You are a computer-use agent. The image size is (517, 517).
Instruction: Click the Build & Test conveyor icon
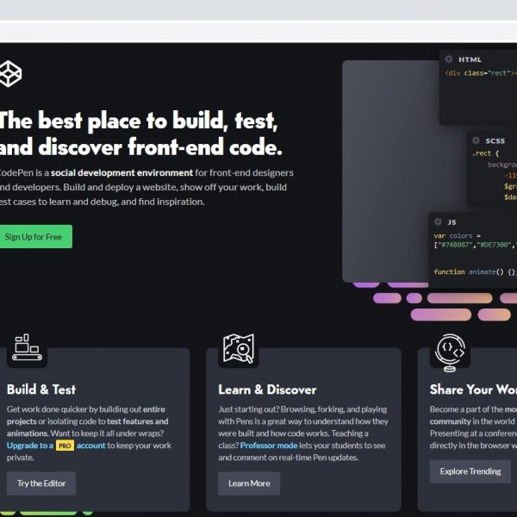28,349
